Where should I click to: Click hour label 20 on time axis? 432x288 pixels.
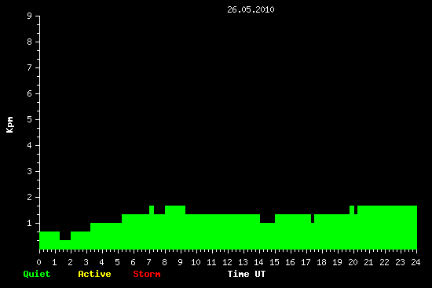click(x=353, y=262)
